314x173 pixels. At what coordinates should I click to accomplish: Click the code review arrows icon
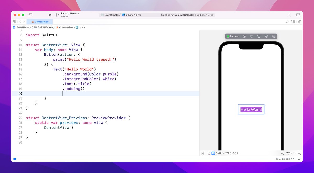pyautogui.click(x=287, y=22)
